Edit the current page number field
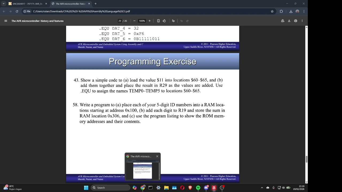Image resolution: width=342 pixels, height=192 pixels. point(120,21)
